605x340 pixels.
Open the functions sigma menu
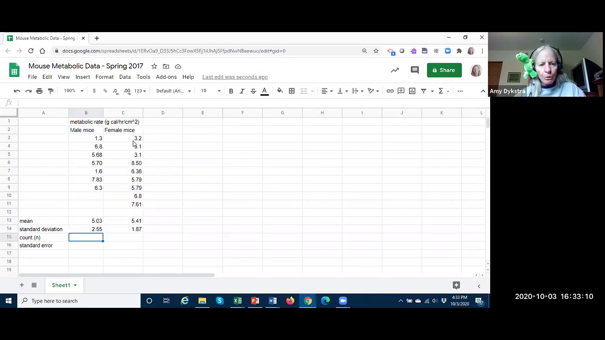[x=441, y=91]
